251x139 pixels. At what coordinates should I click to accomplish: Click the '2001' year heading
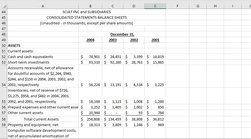pyautogui.click(x=155, y=40)
